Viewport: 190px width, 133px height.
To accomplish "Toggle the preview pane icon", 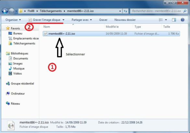I will (174, 20).
